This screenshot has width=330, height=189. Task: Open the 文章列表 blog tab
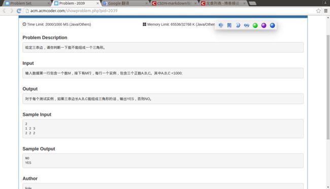coord(223,4)
